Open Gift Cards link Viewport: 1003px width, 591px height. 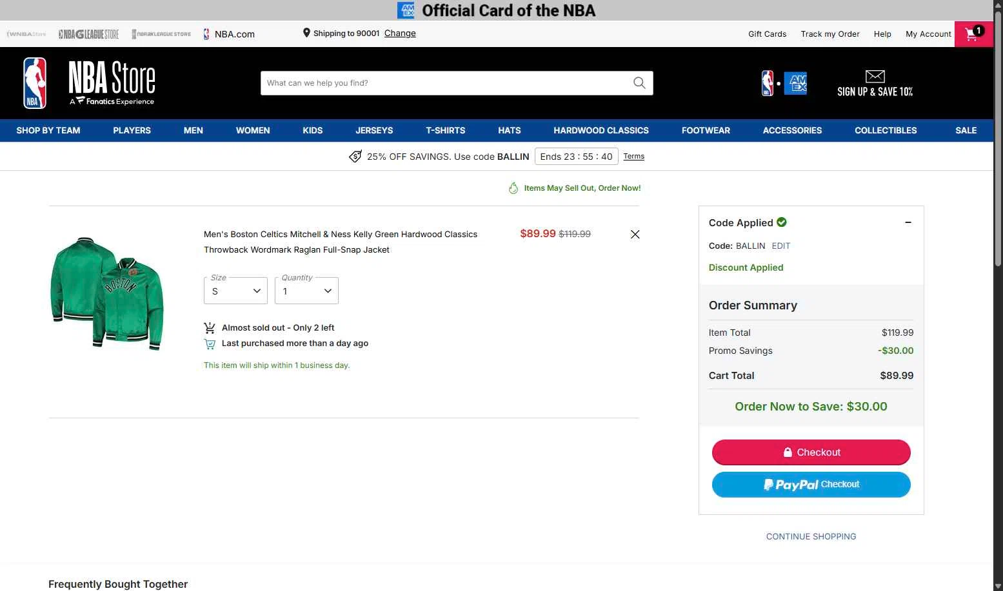click(x=767, y=34)
